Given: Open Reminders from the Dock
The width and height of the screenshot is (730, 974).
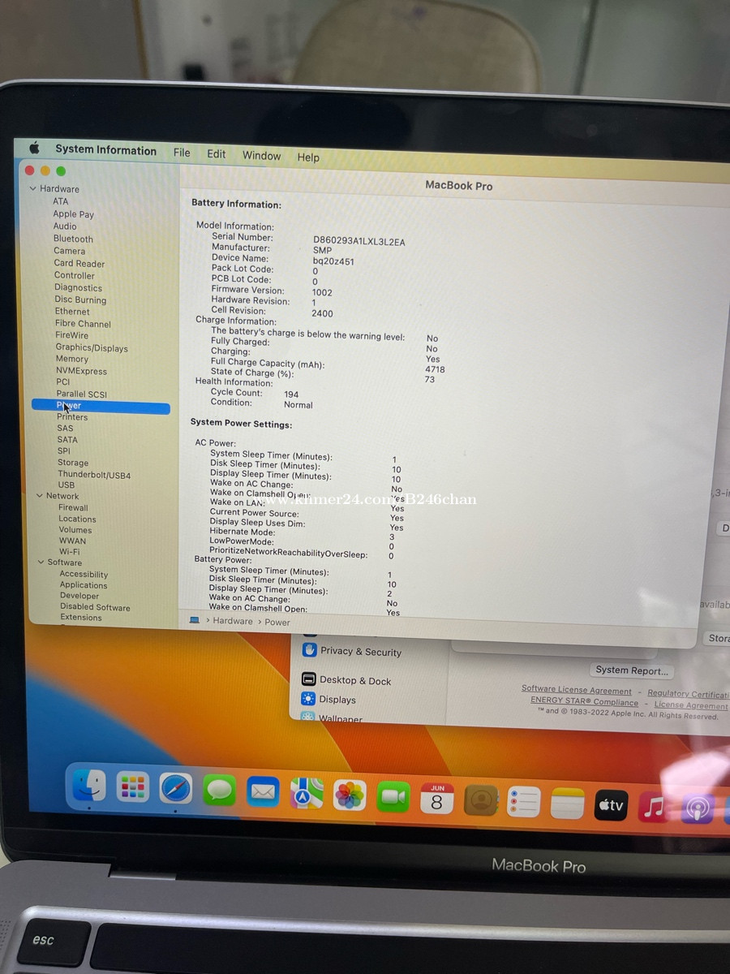Looking at the screenshot, I should 524,802.
